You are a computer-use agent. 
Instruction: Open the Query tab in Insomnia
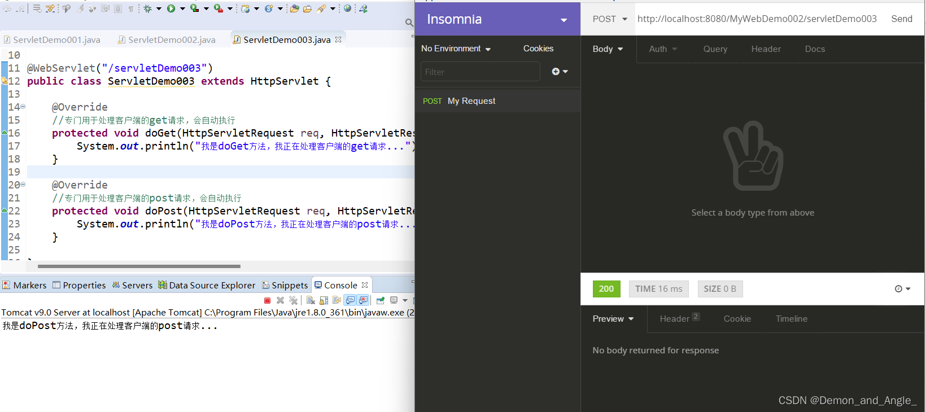pos(715,49)
